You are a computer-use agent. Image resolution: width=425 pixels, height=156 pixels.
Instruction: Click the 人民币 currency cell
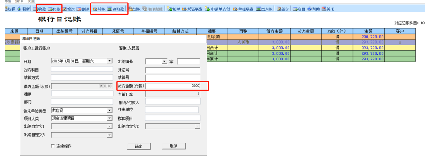coord(243,42)
